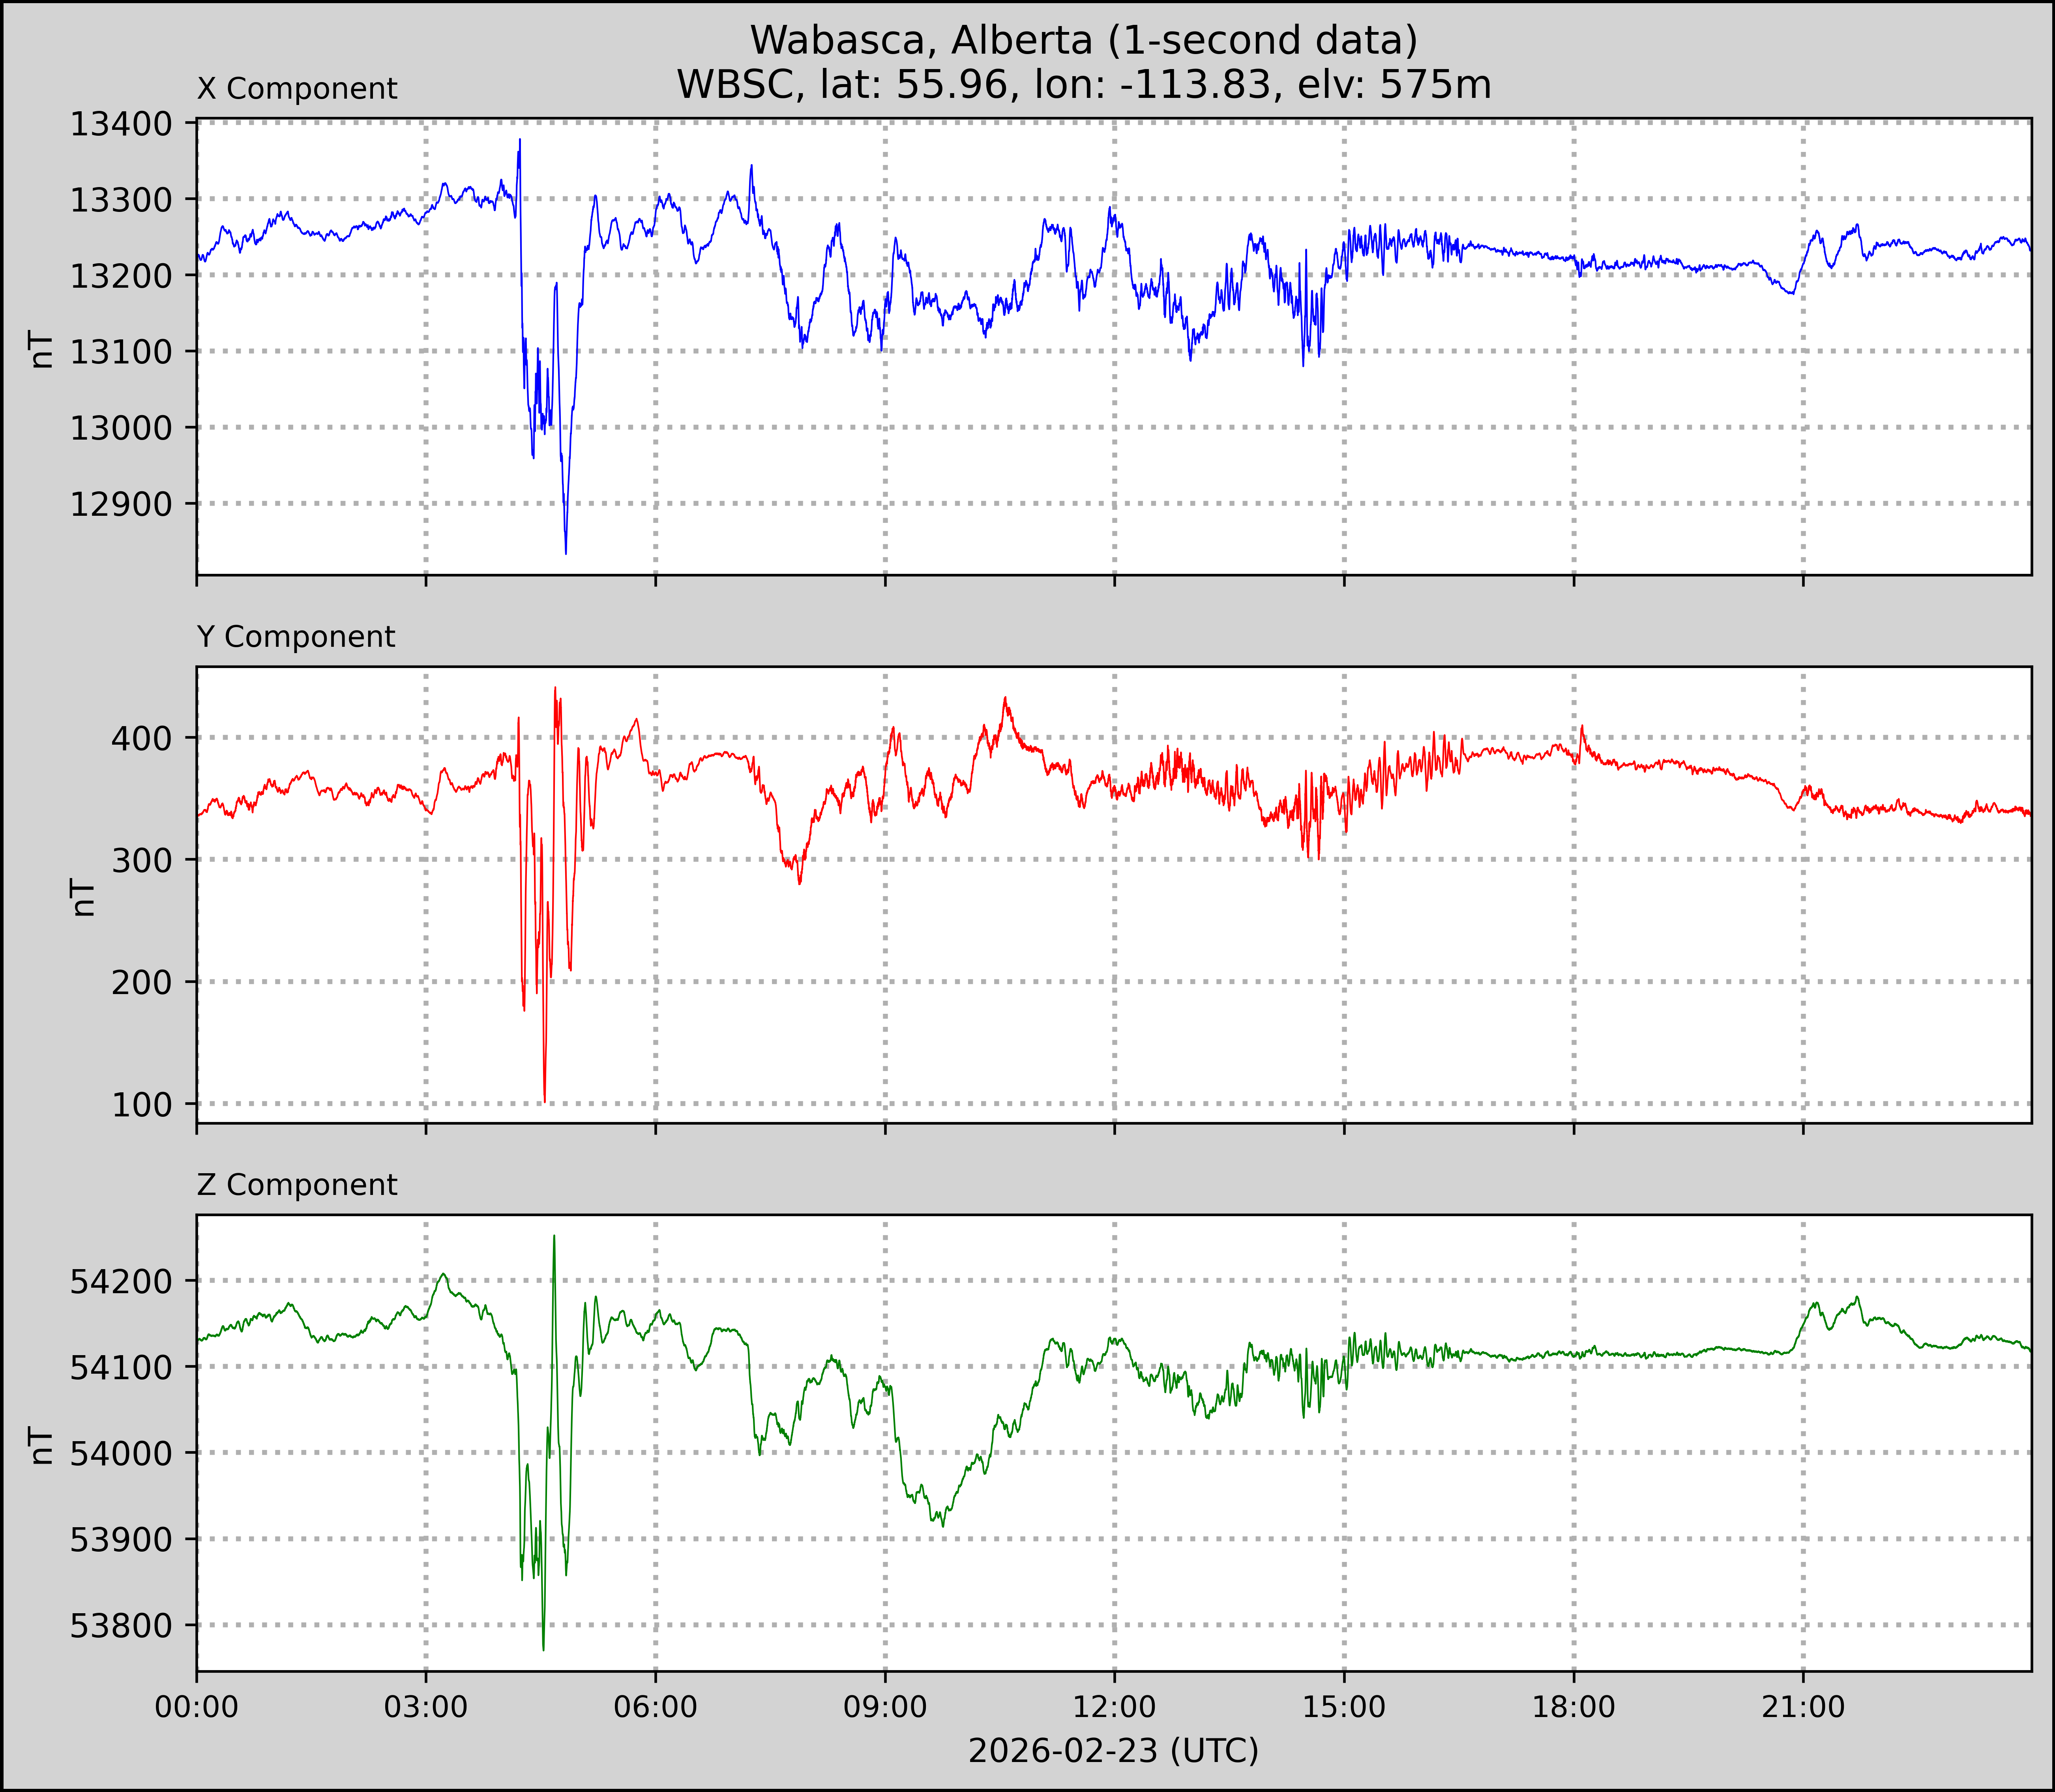The width and height of the screenshot is (2055, 1792).
Task: Click the 54200 tick label in Z panel
Action: 121,1281
